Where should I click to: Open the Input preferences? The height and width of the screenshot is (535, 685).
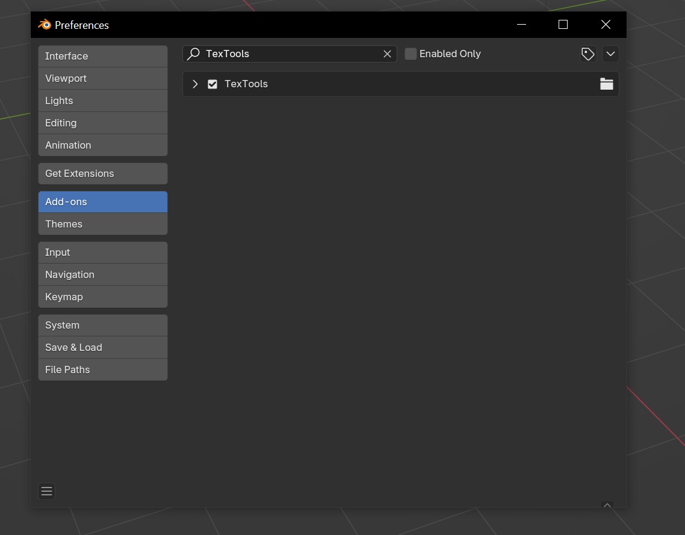103,252
